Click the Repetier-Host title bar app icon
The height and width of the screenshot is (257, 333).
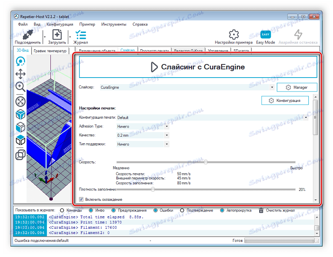(16, 16)
